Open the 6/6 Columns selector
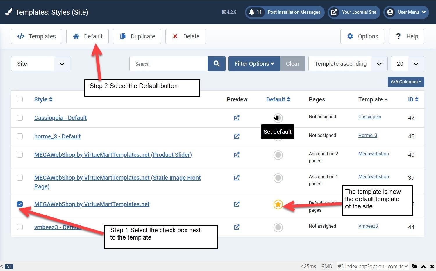The width and height of the screenshot is (436, 271). click(406, 82)
